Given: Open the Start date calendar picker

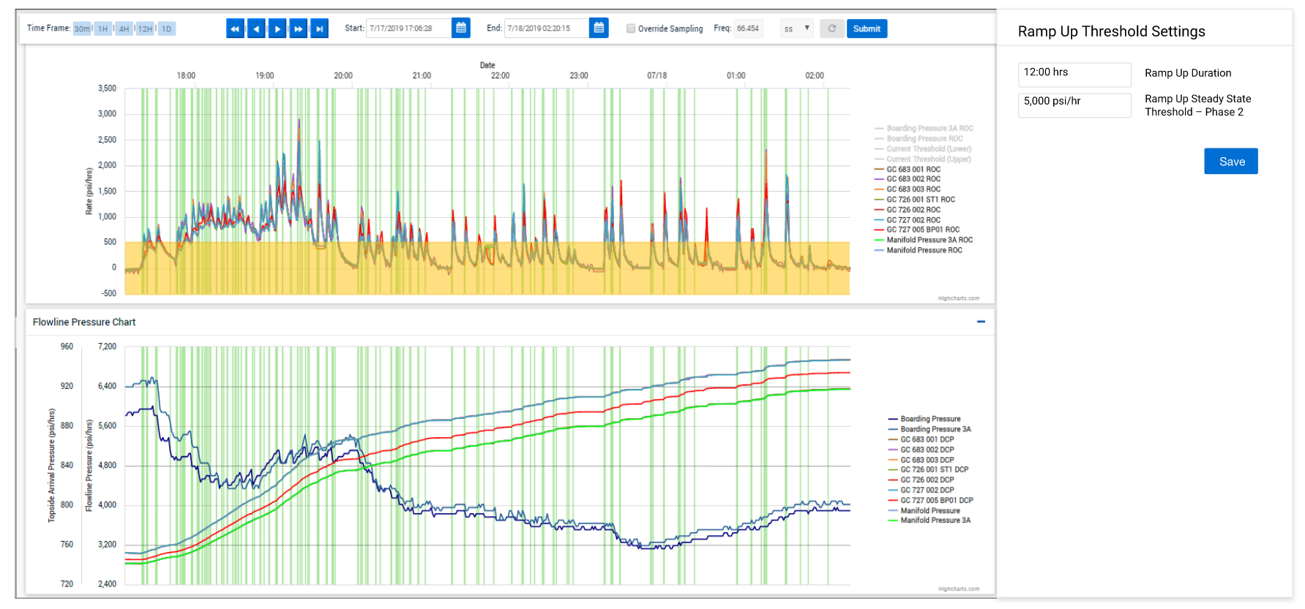Looking at the screenshot, I should click(x=461, y=28).
